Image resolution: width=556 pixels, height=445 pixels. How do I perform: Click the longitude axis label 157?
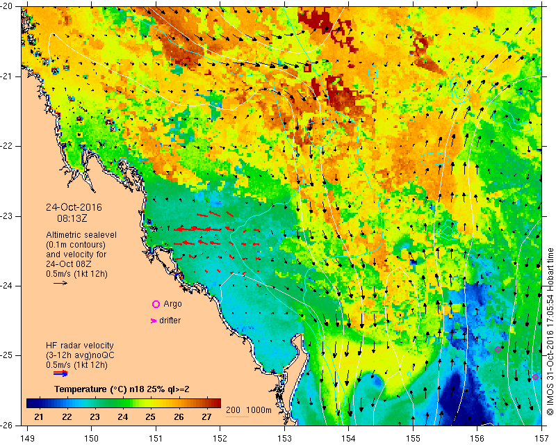(x=542, y=439)
